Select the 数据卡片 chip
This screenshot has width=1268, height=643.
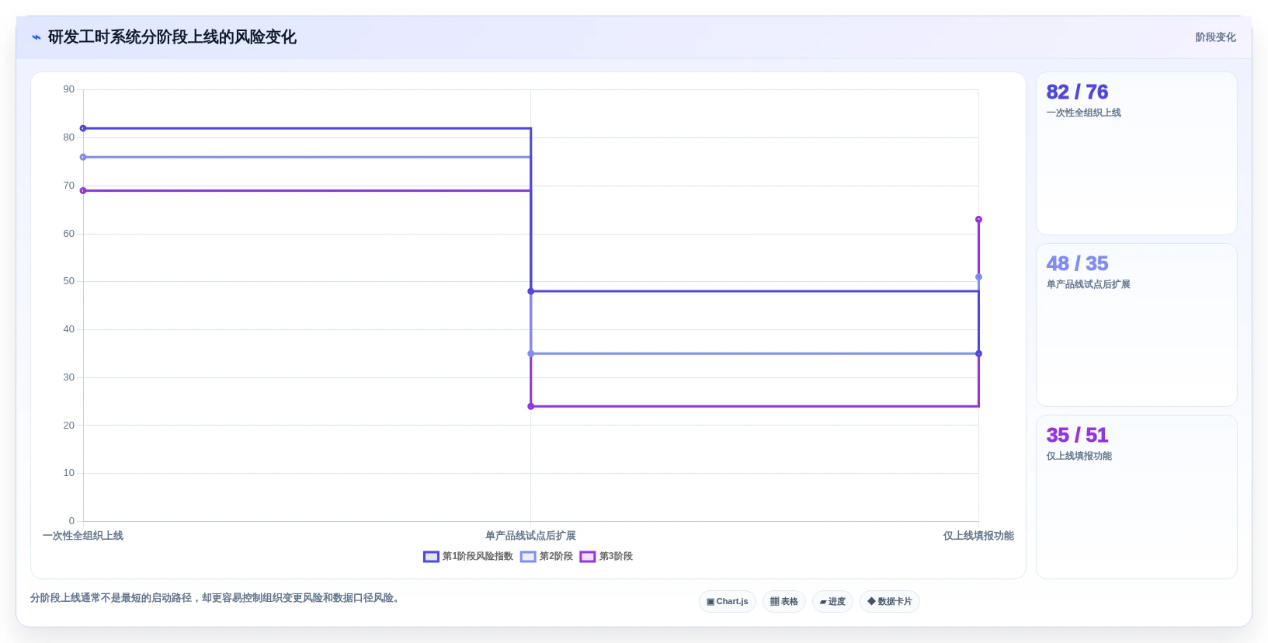point(890,602)
